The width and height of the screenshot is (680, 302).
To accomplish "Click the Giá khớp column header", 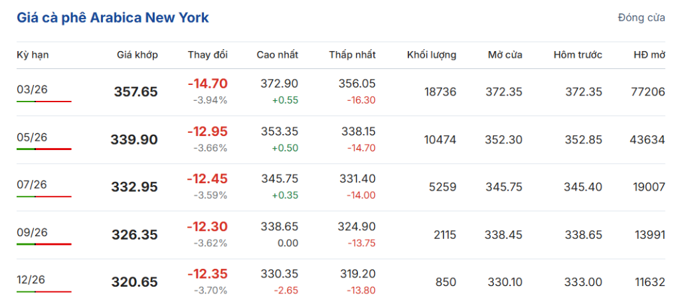I will [137, 55].
